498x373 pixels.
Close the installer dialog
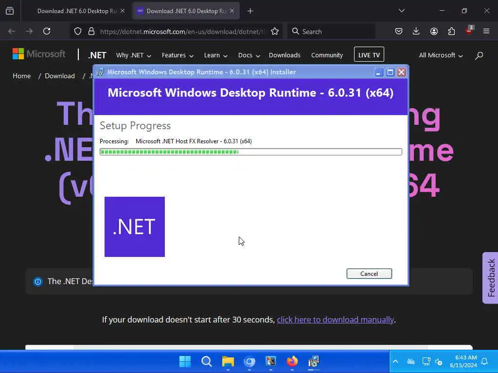[x=401, y=72]
